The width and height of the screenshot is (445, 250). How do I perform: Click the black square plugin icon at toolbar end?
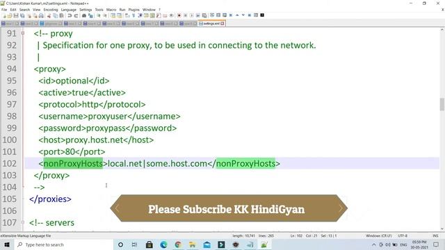click(262, 15)
